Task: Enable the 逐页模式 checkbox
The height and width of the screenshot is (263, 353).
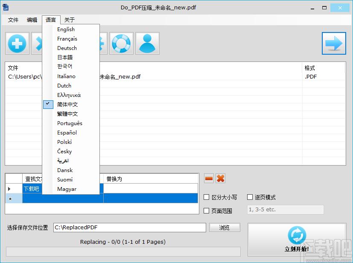Action: [250, 197]
